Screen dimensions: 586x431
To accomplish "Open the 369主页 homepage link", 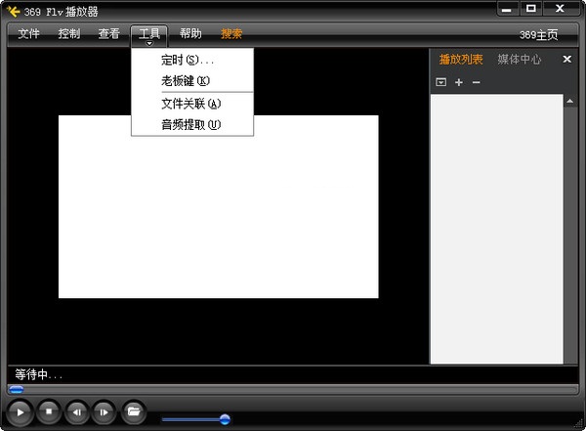I will coord(538,35).
